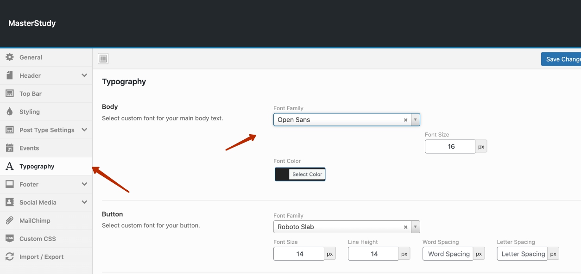This screenshot has height=274, width=581.
Task: Click the Events calendar icon
Action: click(x=9, y=148)
